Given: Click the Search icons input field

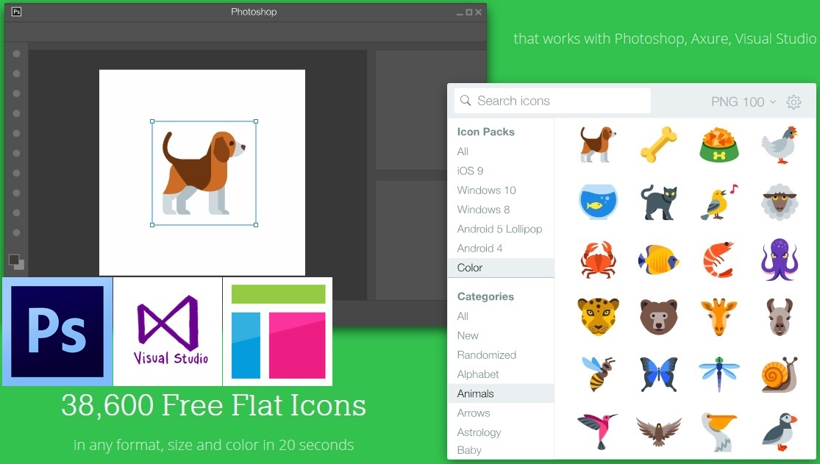Looking at the screenshot, I should click(559, 101).
